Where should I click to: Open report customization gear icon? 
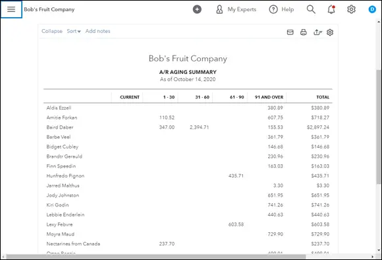pyautogui.click(x=330, y=32)
